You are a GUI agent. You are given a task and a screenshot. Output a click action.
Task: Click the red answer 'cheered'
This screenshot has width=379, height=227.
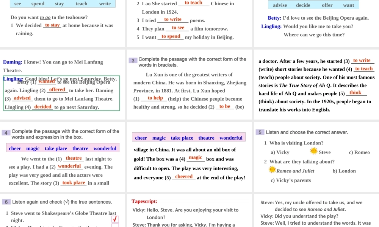[184, 177]
